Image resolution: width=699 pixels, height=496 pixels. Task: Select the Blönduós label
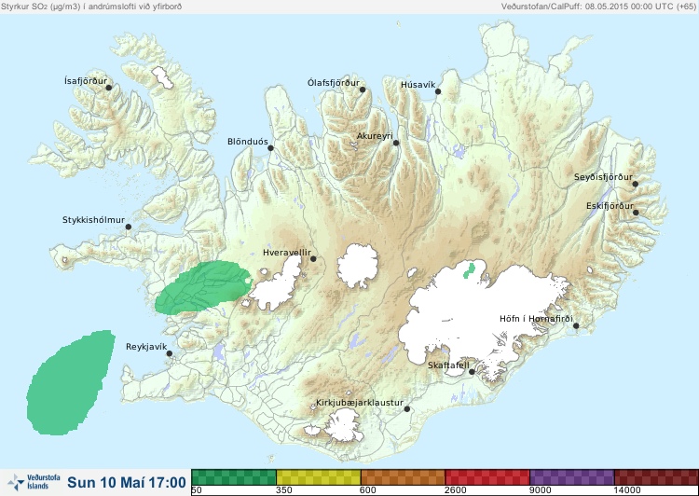248,142
